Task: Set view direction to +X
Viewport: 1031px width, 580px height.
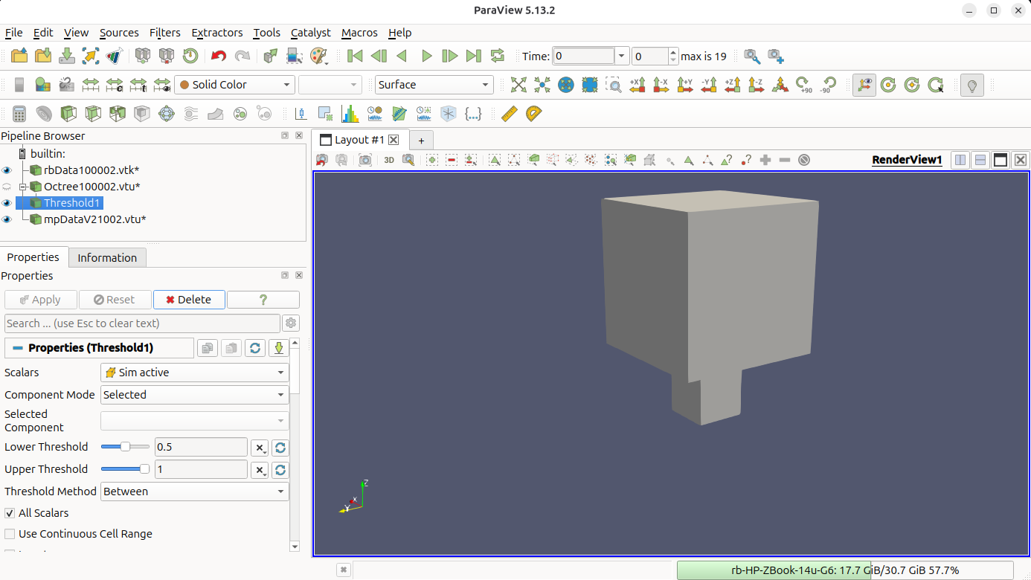Action: [637, 85]
